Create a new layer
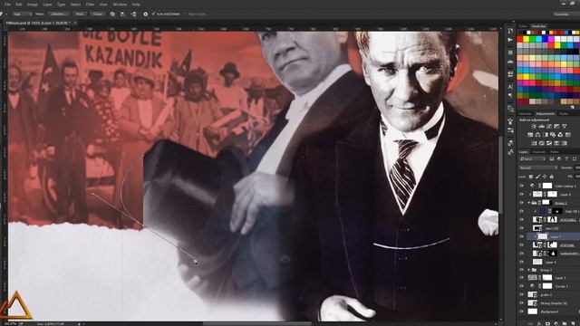580x326 pixels. [573, 323]
